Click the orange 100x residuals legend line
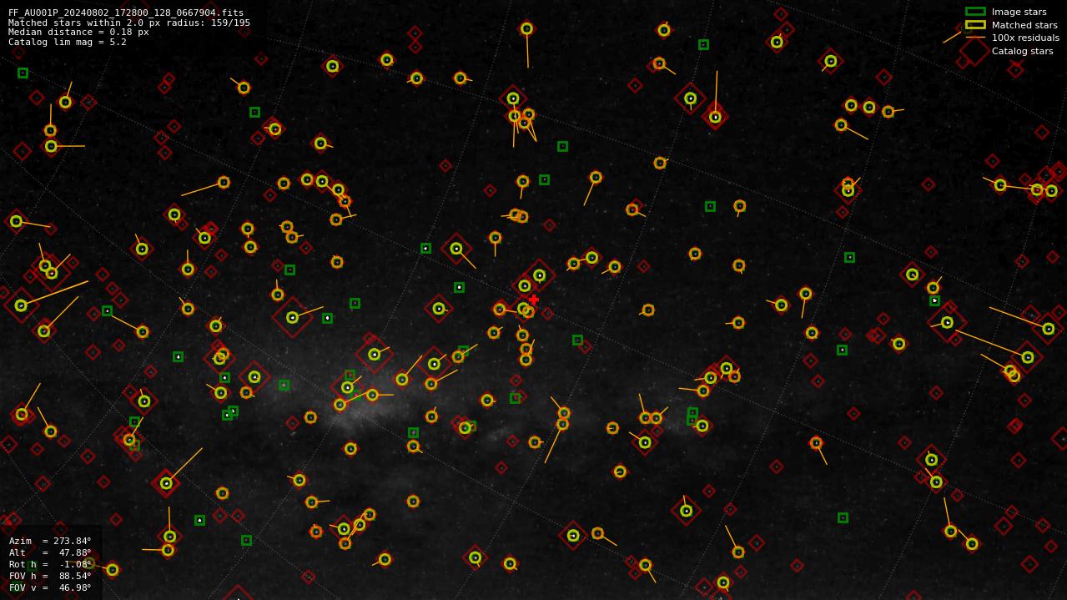 [x=975, y=38]
